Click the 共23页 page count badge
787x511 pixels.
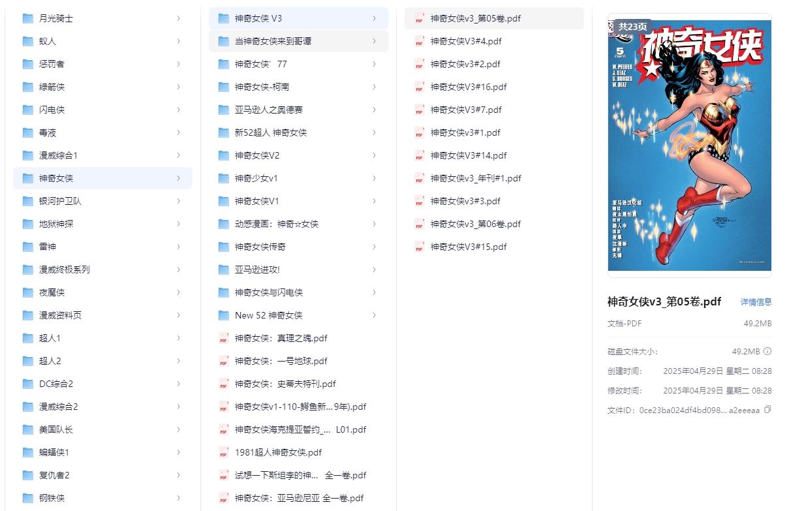pyautogui.click(x=633, y=27)
